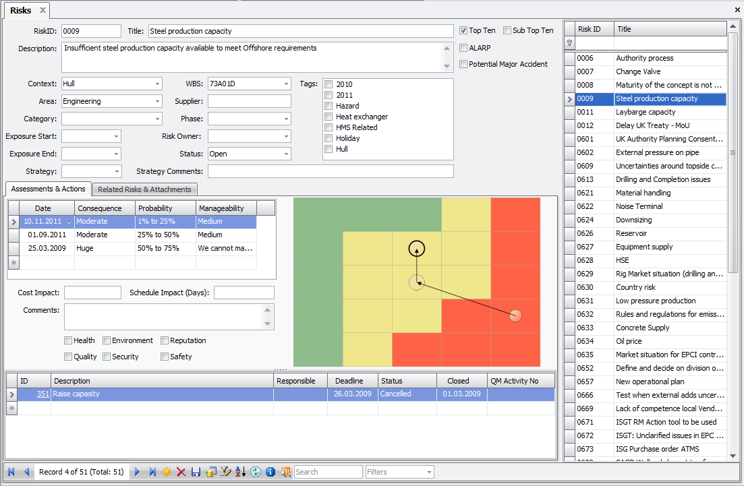Open the filter editor icon in the toolbar
Screen dimensions: 744x486
[x=225, y=472]
